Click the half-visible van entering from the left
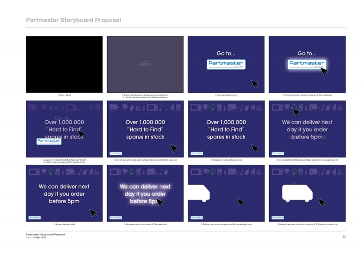363x257 pixels. tap(199, 193)
